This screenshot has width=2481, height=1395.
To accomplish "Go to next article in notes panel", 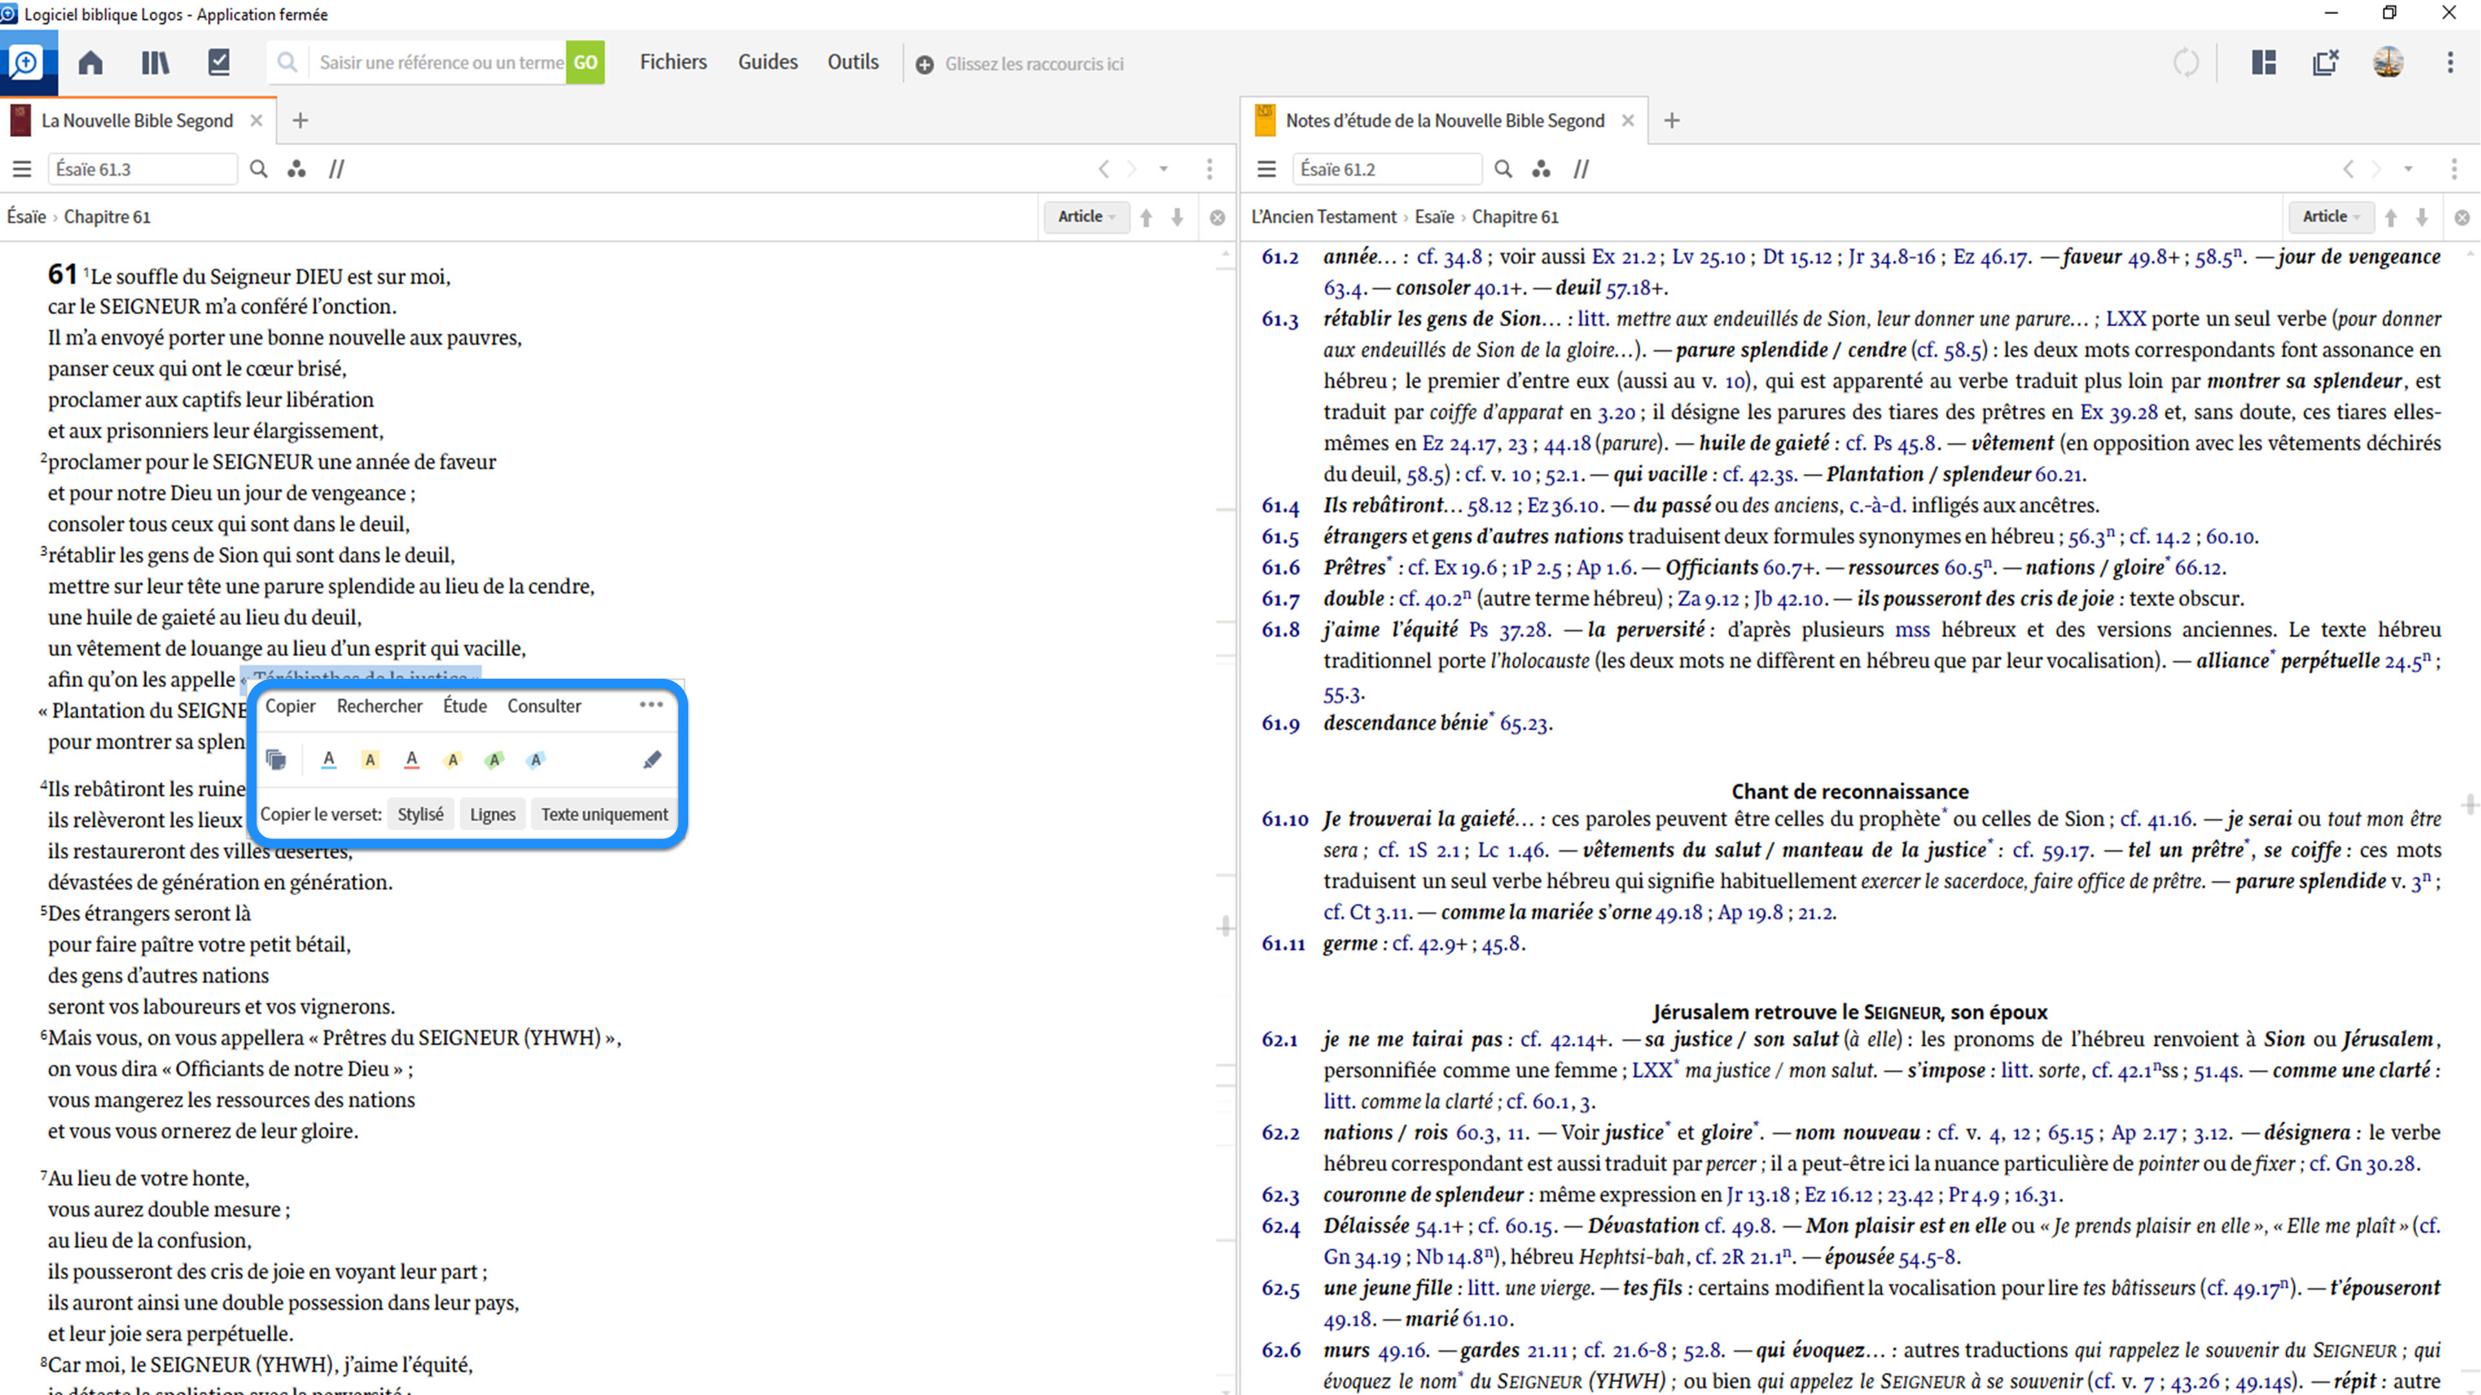I will tap(2422, 218).
